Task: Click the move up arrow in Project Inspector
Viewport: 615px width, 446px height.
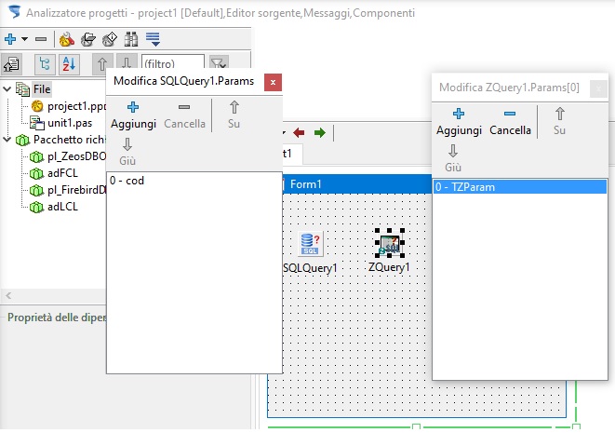Action: (x=102, y=63)
